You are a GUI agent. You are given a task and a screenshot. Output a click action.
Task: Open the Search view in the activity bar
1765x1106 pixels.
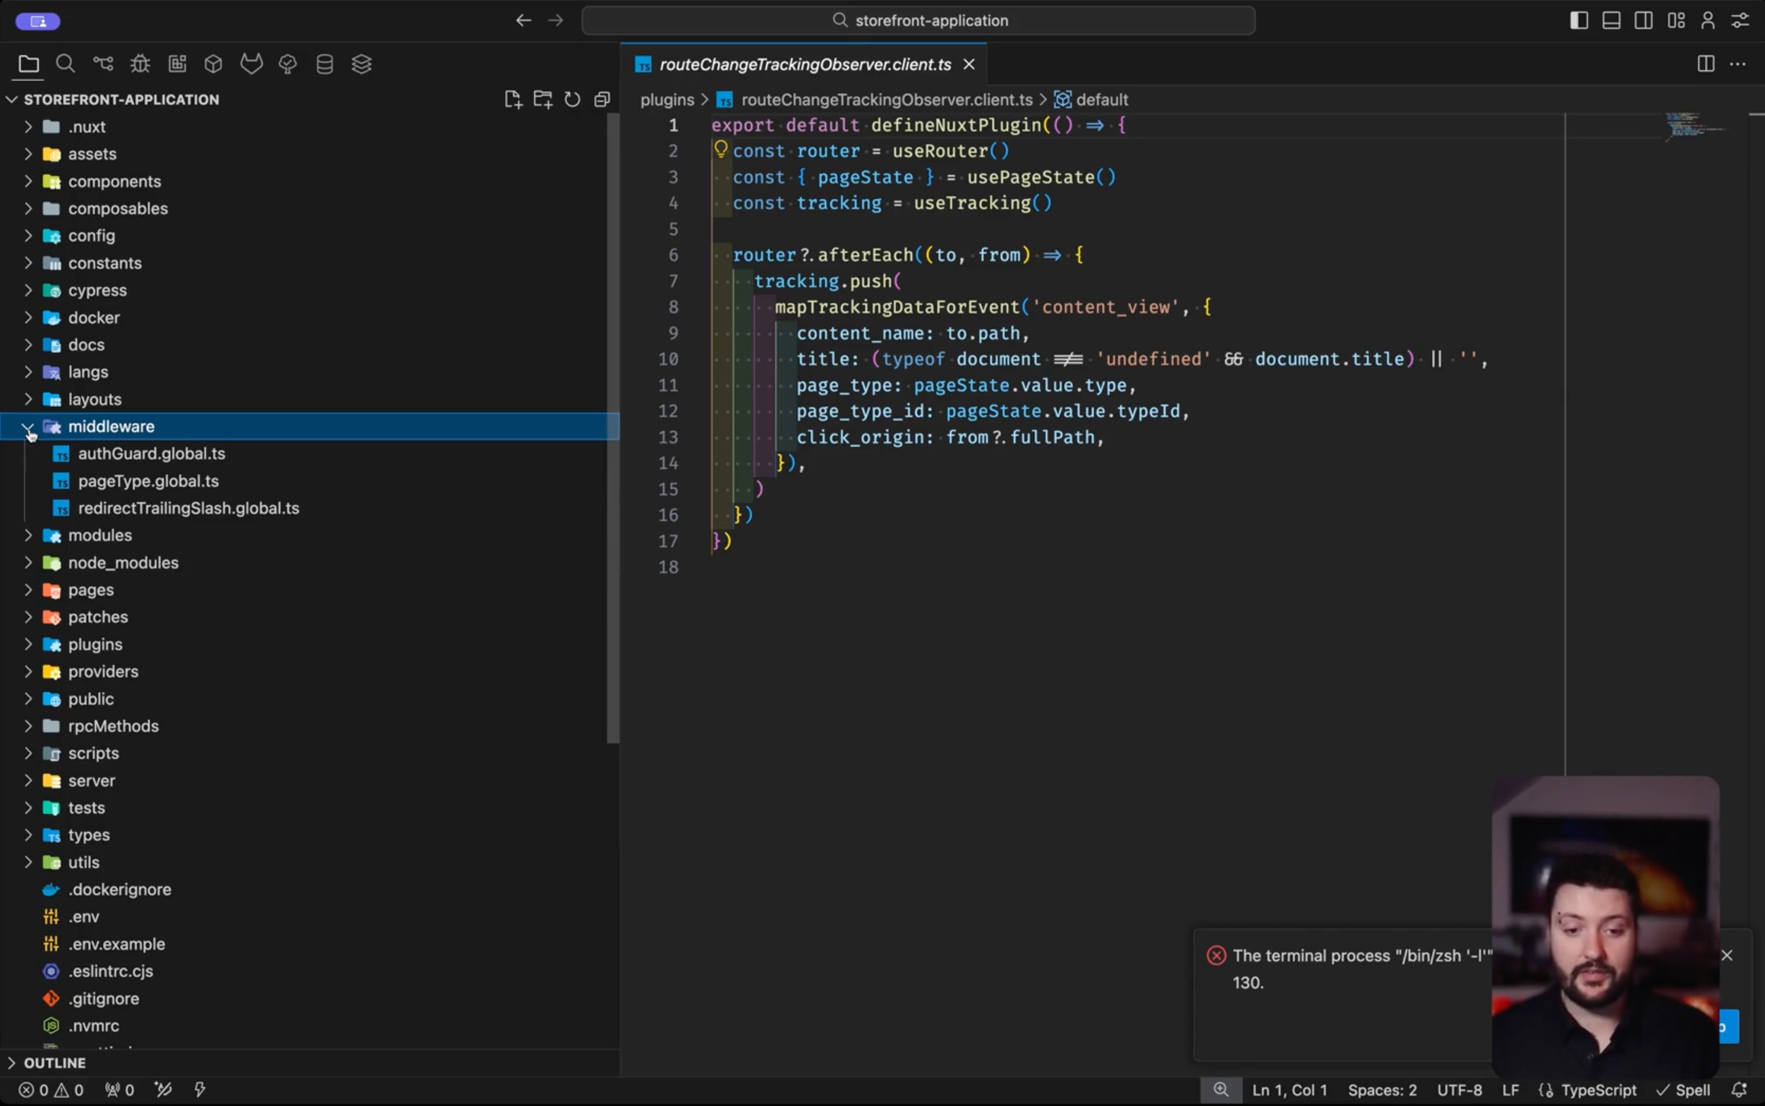(x=65, y=64)
